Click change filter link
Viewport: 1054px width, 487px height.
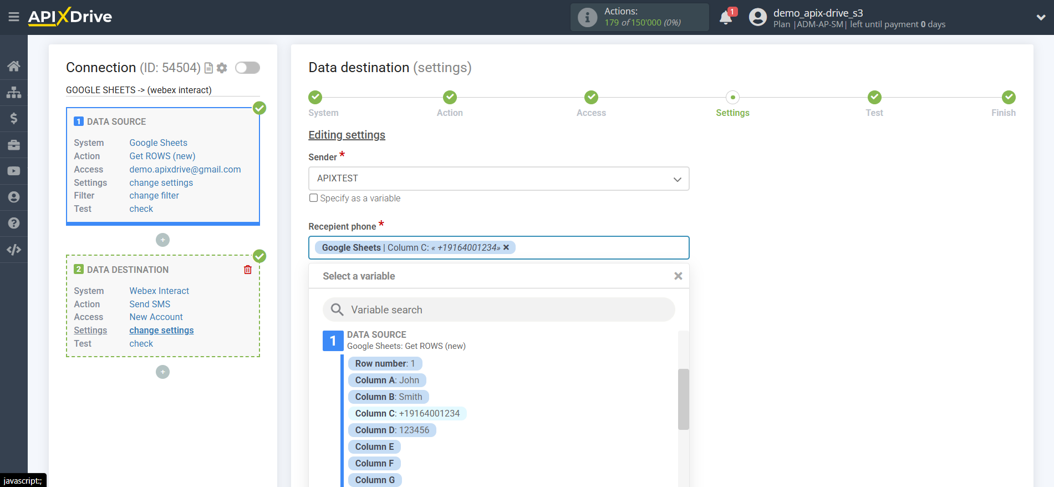point(154,195)
